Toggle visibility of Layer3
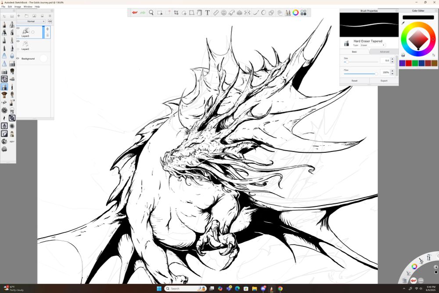This screenshot has height=293, width=439. pyautogui.click(x=18, y=28)
